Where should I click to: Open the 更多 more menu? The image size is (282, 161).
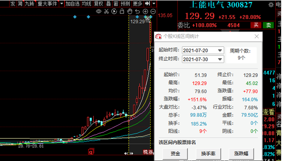point(137,4)
